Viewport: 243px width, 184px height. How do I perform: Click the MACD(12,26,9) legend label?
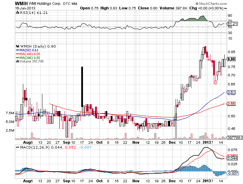[x=35, y=147]
